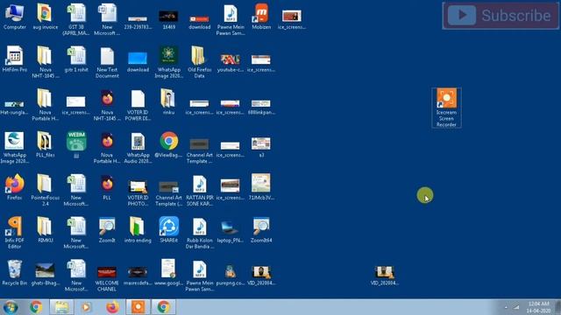Launch Firefox from the desktop shortcut
Viewport: 561px width, 315px height.
(14, 187)
